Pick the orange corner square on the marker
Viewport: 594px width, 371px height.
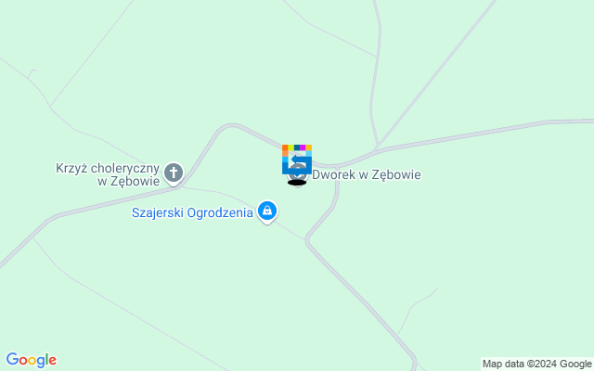coord(285,147)
